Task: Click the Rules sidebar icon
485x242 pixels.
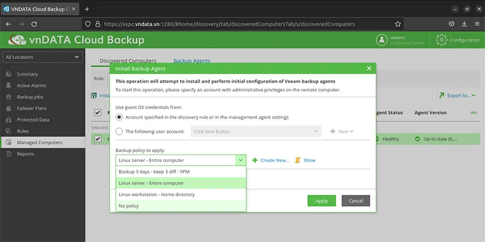Action: tap(8, 131)
